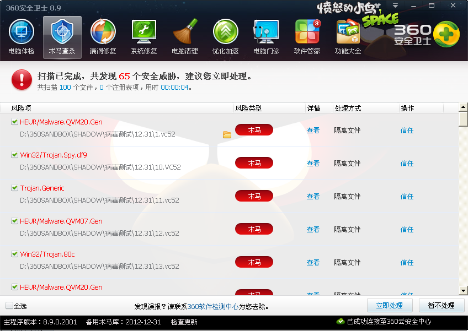Open the 漏洞修复 vulnerability repair icon
Viewport: 468px width, 331px height.
coord(103,37)
